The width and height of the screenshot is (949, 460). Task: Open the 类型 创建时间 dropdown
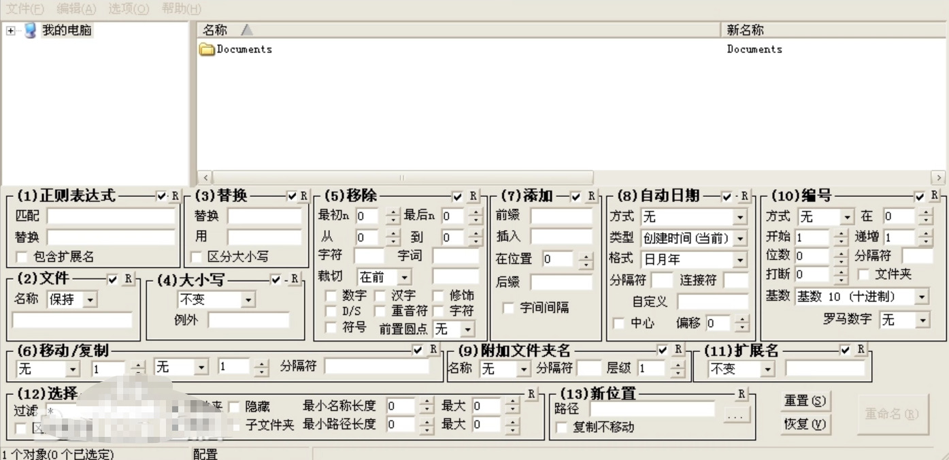point(739,238)
